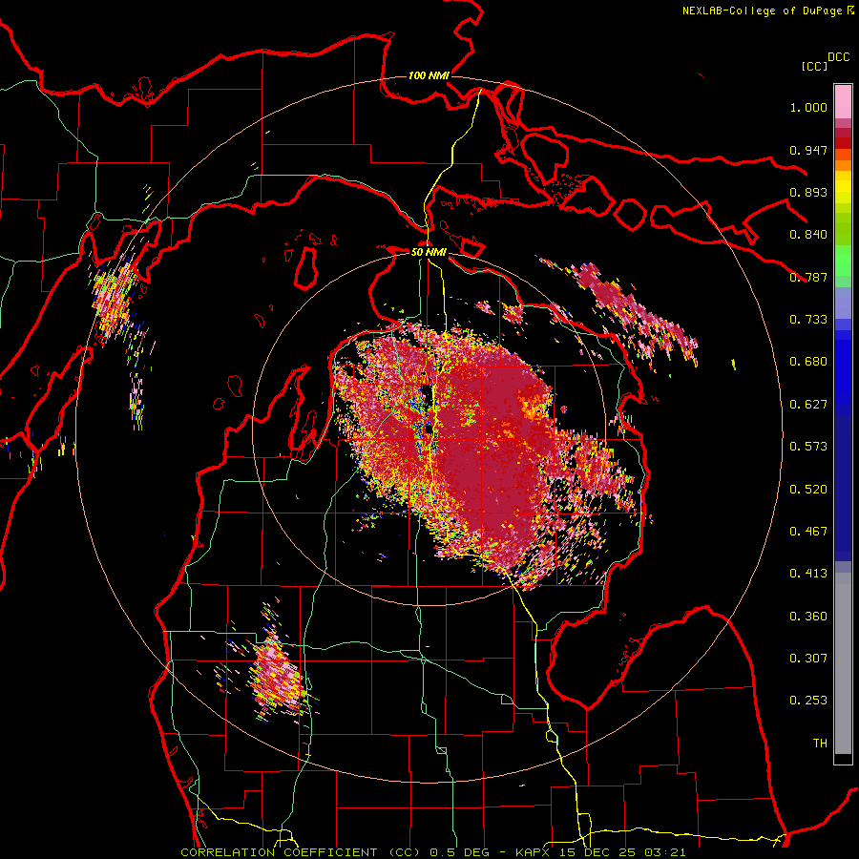Click the 0.627 scale value
Viewport: 859px width, 859px height.
point(808,405)
